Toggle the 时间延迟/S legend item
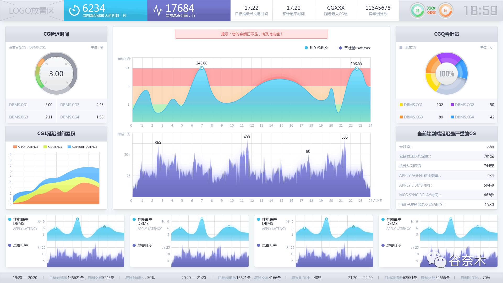 (316, 48)
